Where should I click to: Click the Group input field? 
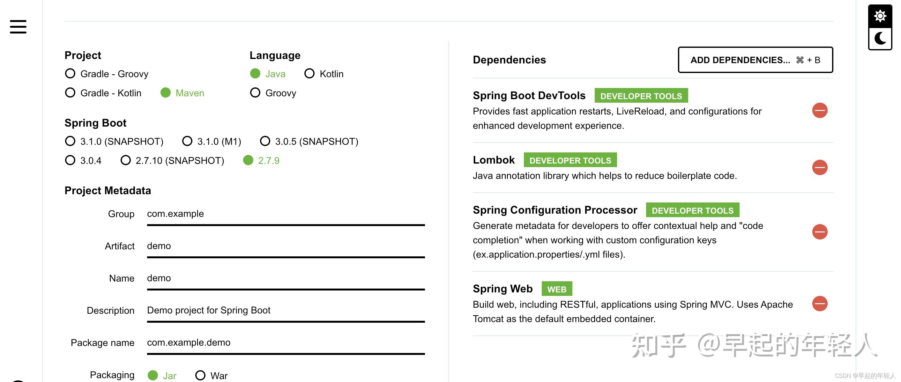[x=286, y=215]
